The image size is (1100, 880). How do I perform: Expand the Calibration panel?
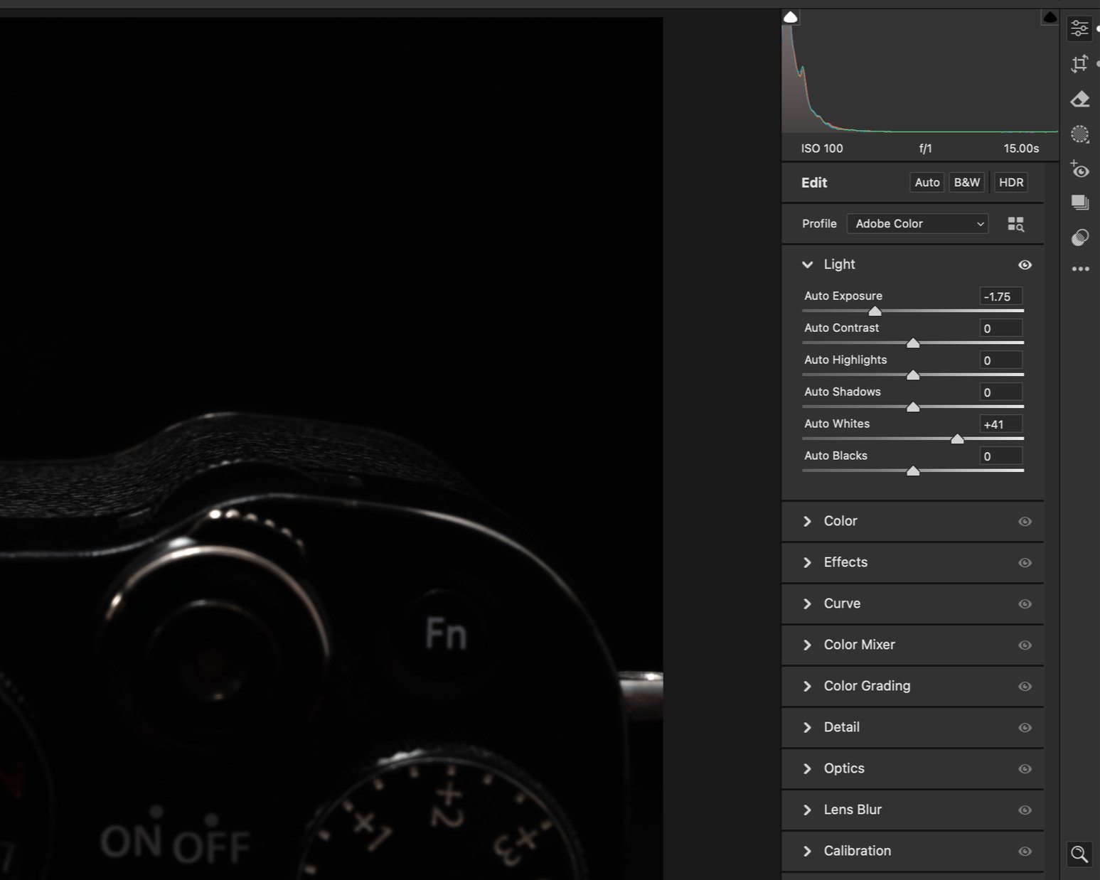[x=807, y=851]
